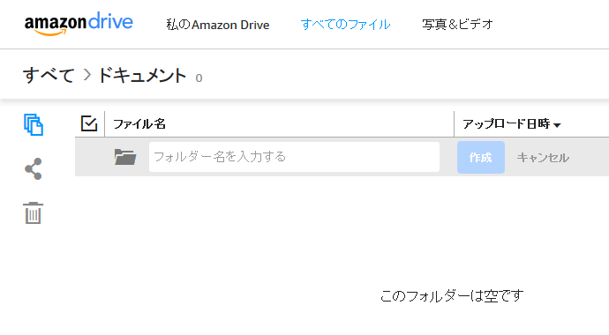
Task: Click the breadcrumb chevron separator
Action: coord(87,75)
